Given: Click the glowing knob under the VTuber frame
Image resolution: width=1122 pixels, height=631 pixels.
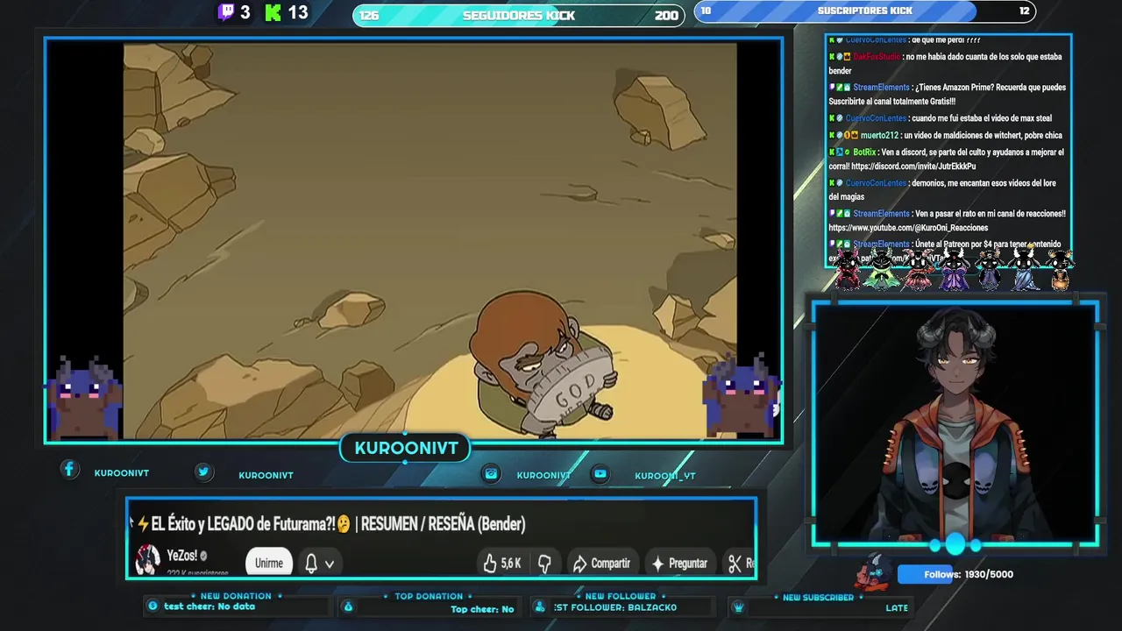Looking at the screenshot, I should point(955,545).
